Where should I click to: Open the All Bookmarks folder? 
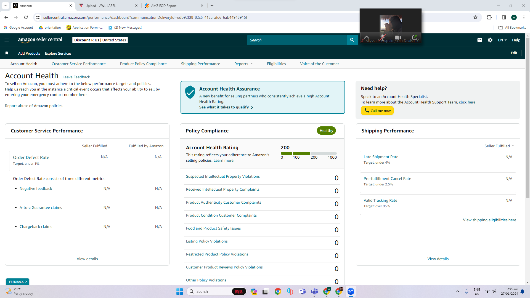(x=512, y=28)
